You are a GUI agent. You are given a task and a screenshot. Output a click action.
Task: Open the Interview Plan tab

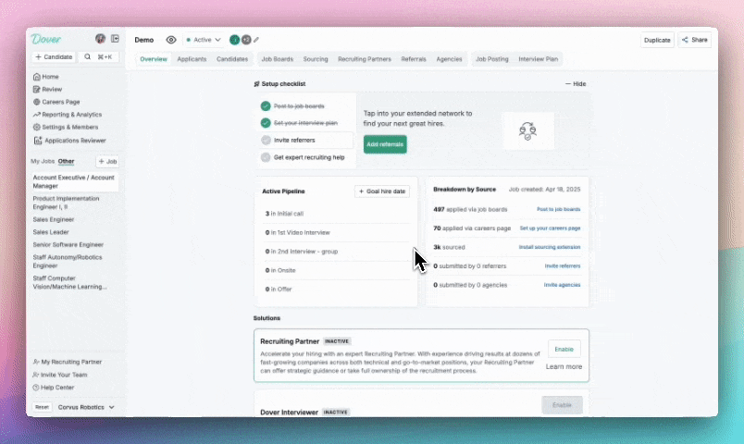[x=539, y=59]
